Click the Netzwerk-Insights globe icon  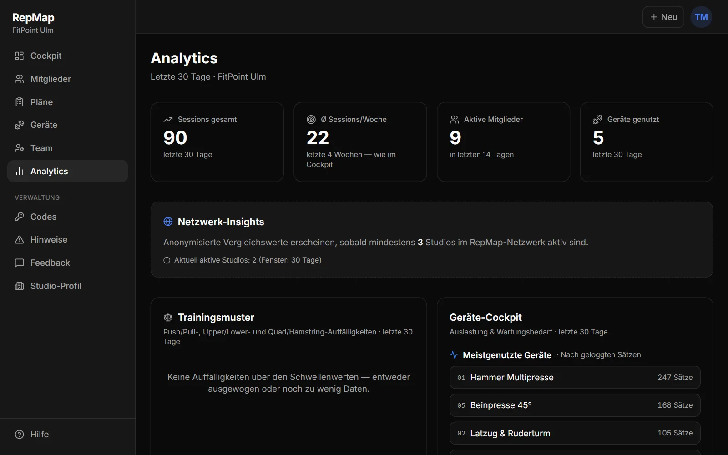[x=168, y=222]
